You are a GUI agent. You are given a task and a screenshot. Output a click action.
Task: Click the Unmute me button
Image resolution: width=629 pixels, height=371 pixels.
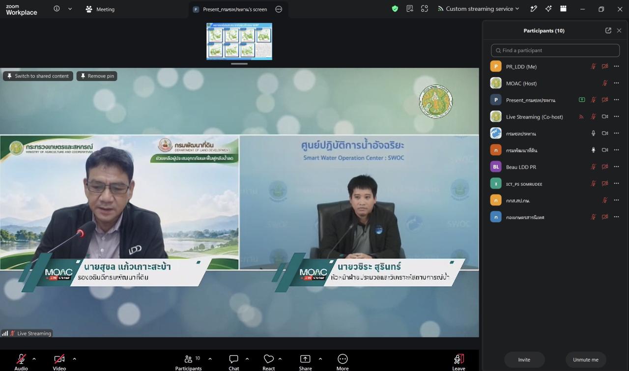pos(586,360)
